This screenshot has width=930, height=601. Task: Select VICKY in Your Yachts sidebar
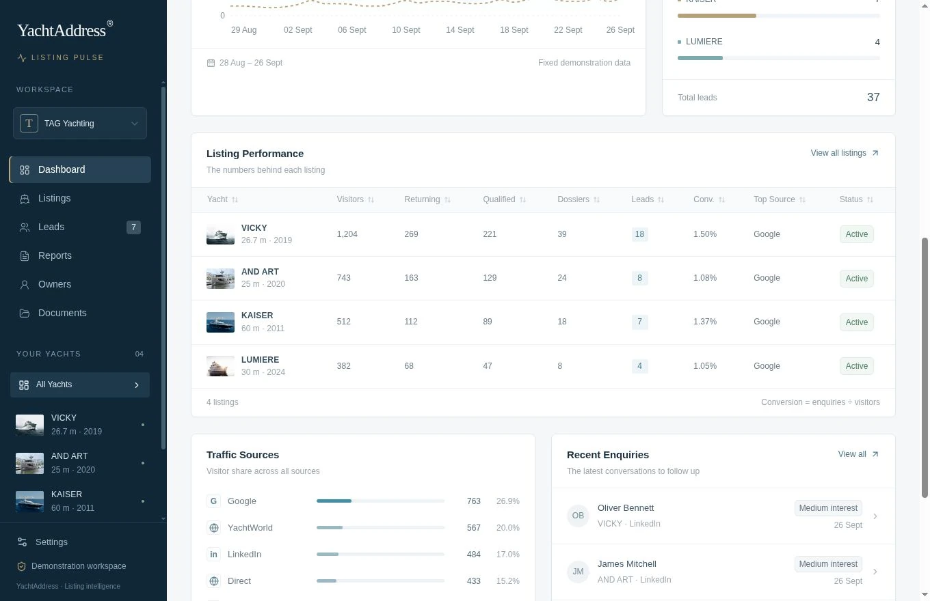80,425
